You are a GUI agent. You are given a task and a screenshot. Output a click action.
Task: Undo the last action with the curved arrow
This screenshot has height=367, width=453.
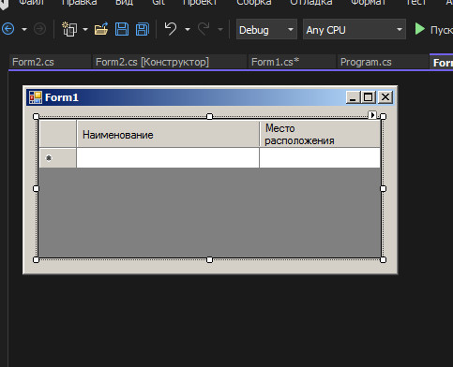point(171,29)
